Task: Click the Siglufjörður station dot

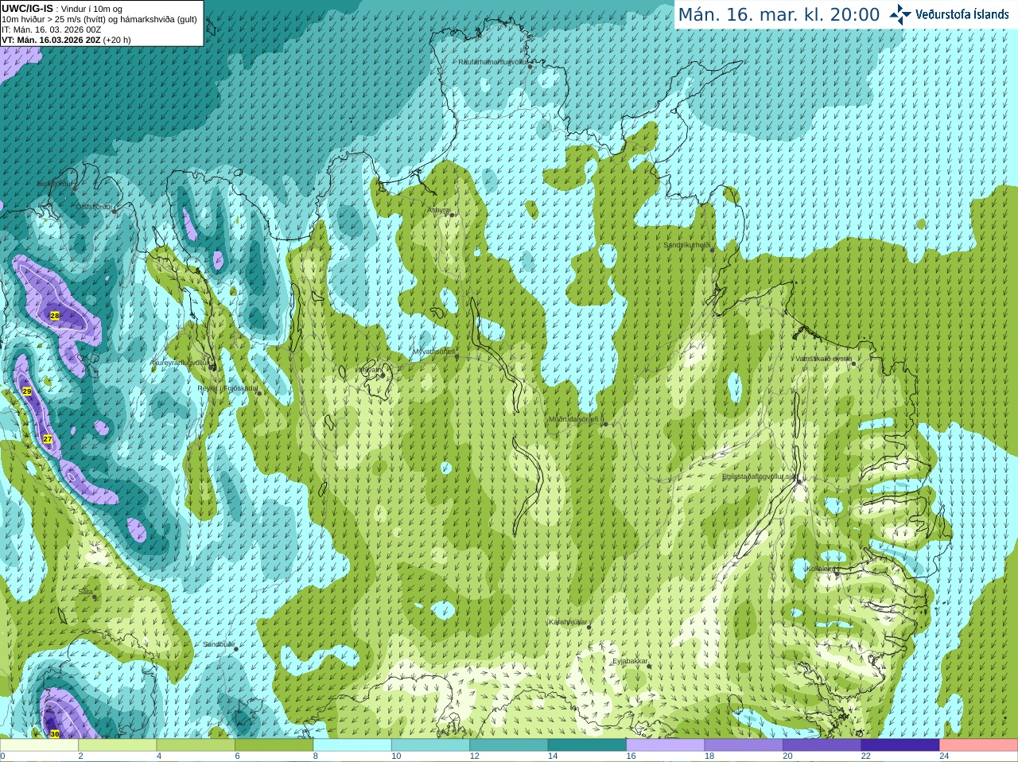Action: pos(75,189)
